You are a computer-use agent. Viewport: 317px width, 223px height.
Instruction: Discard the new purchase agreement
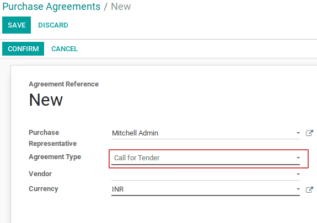(x=53, y=25)
